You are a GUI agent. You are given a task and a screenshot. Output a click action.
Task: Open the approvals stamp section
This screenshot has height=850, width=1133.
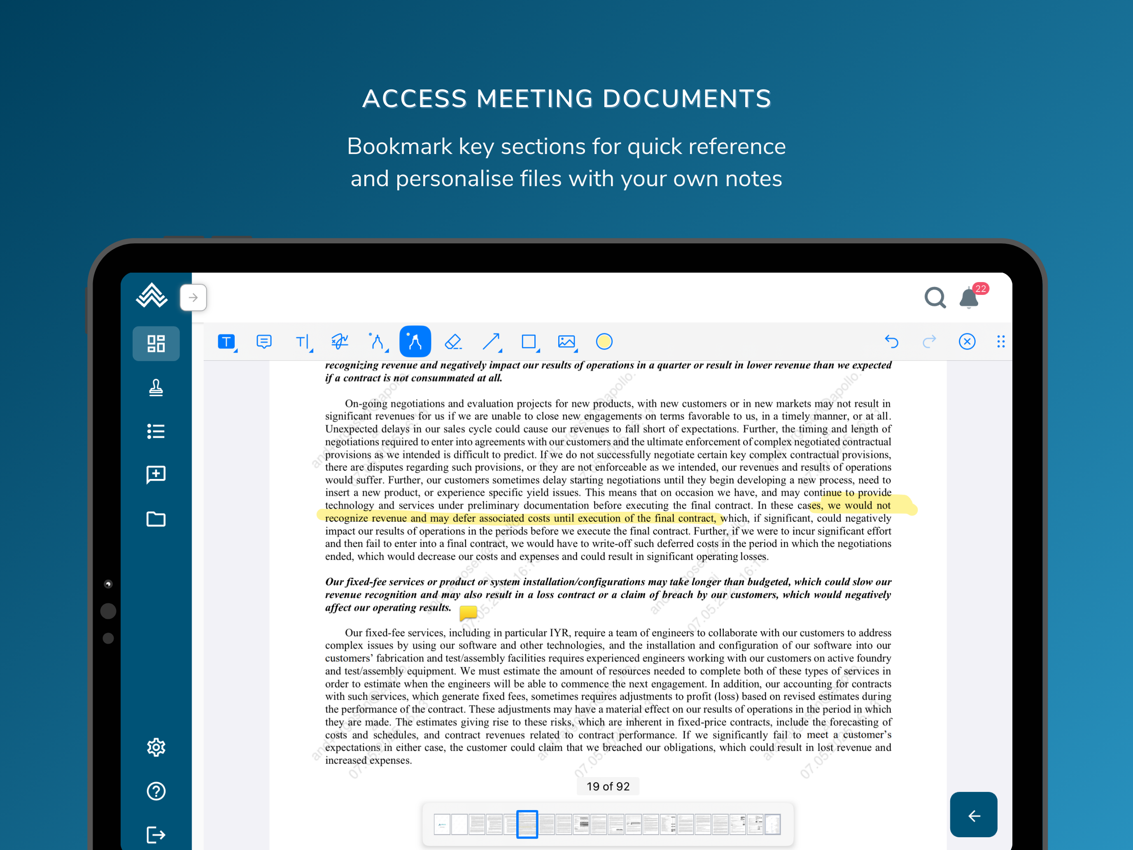[156, 388]
